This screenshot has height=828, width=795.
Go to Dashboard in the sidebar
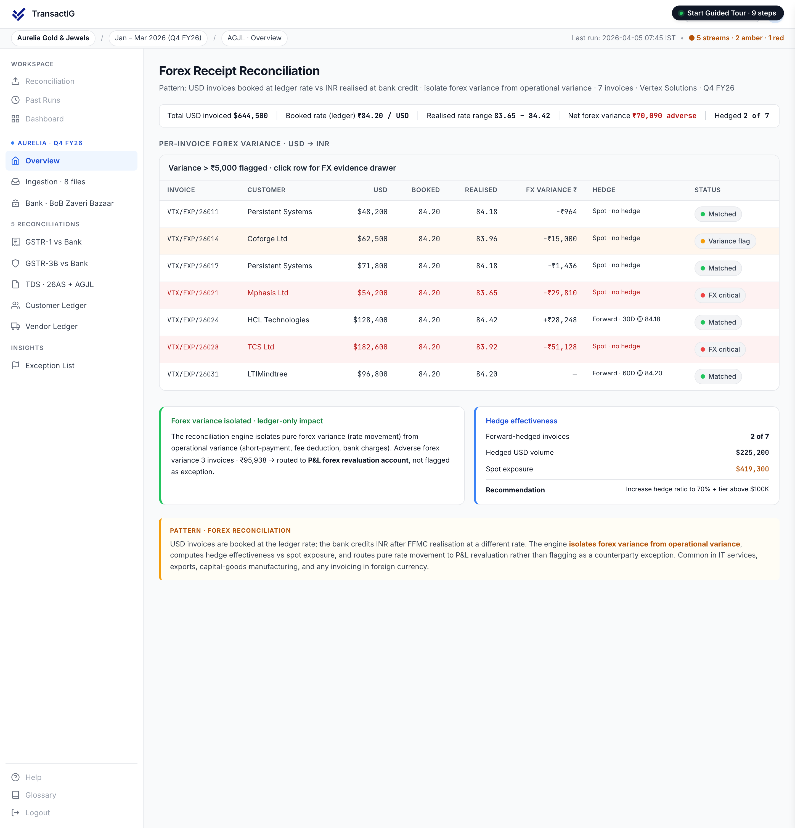(x=71, y=119)
